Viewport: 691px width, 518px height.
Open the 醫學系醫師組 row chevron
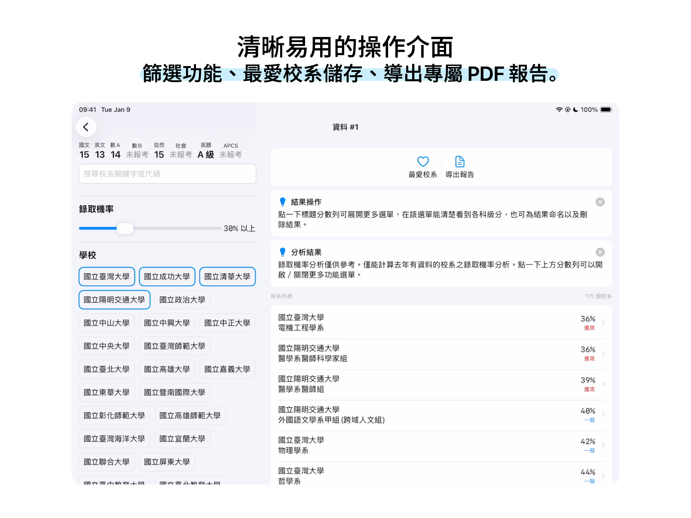603,384
